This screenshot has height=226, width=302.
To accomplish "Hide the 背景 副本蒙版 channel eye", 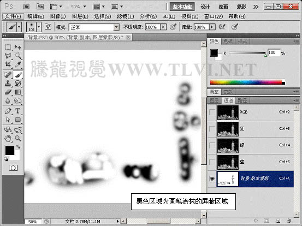I will [212, 179].
